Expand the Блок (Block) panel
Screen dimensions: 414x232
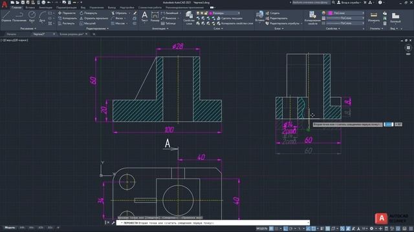[279, 28]
